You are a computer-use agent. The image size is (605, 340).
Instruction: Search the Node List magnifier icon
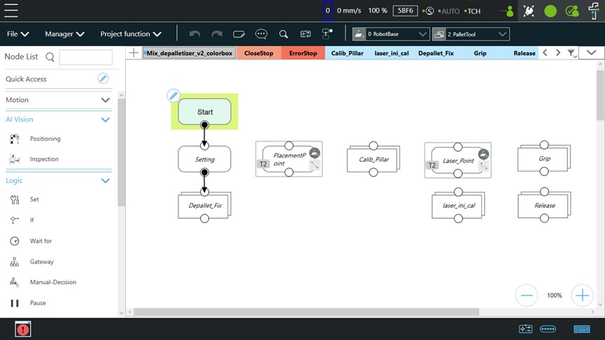click(x=50, y=57)
